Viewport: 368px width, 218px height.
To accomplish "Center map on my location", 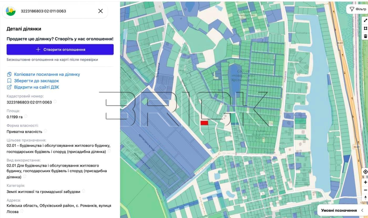I will pyautogui.click(x=365, y=172).
